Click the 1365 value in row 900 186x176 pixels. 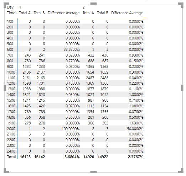point(90,66)
